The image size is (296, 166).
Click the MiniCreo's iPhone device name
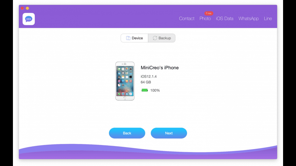[160, 68]
